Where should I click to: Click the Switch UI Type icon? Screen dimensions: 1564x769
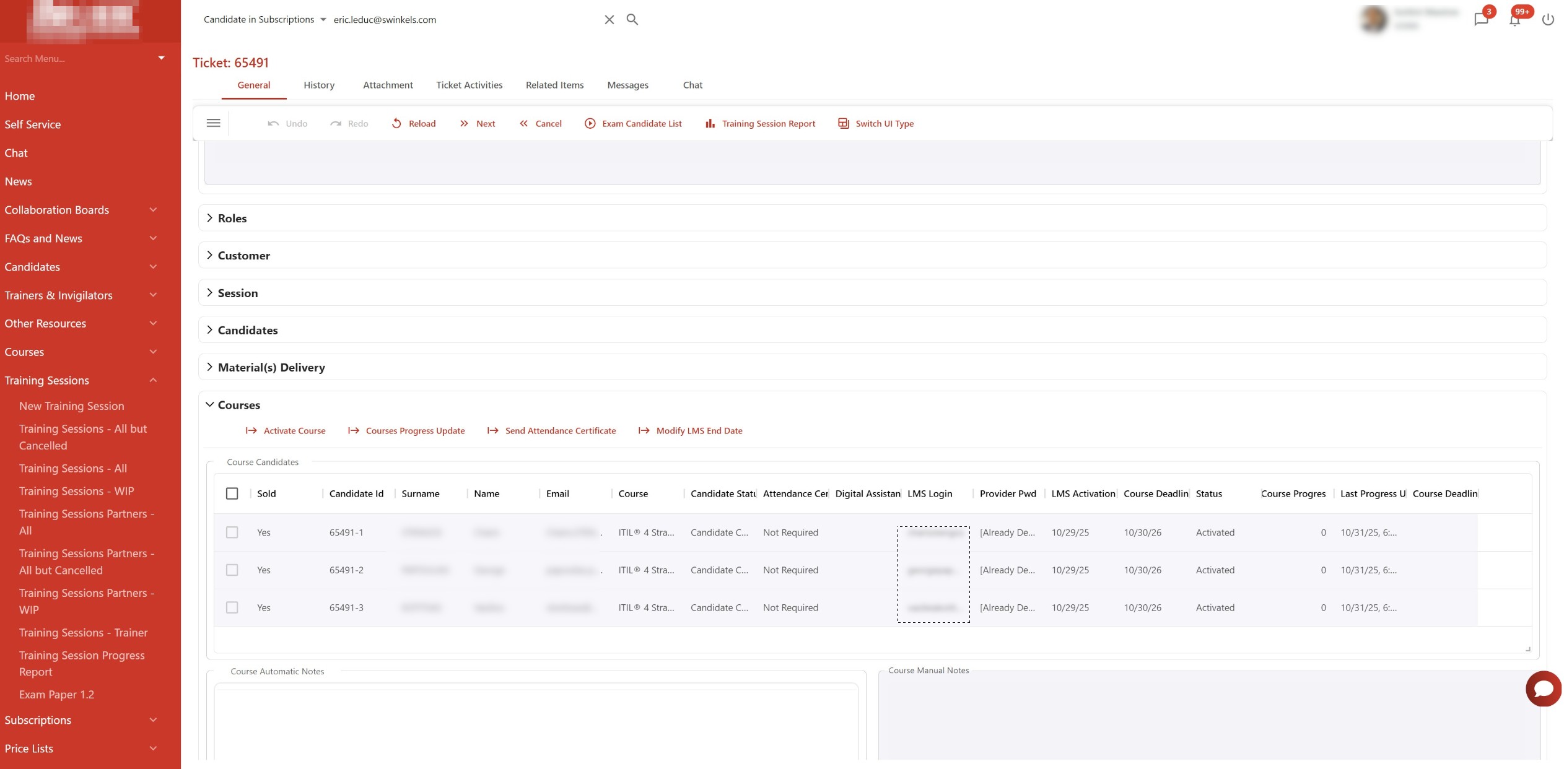(x=843, y=123)
